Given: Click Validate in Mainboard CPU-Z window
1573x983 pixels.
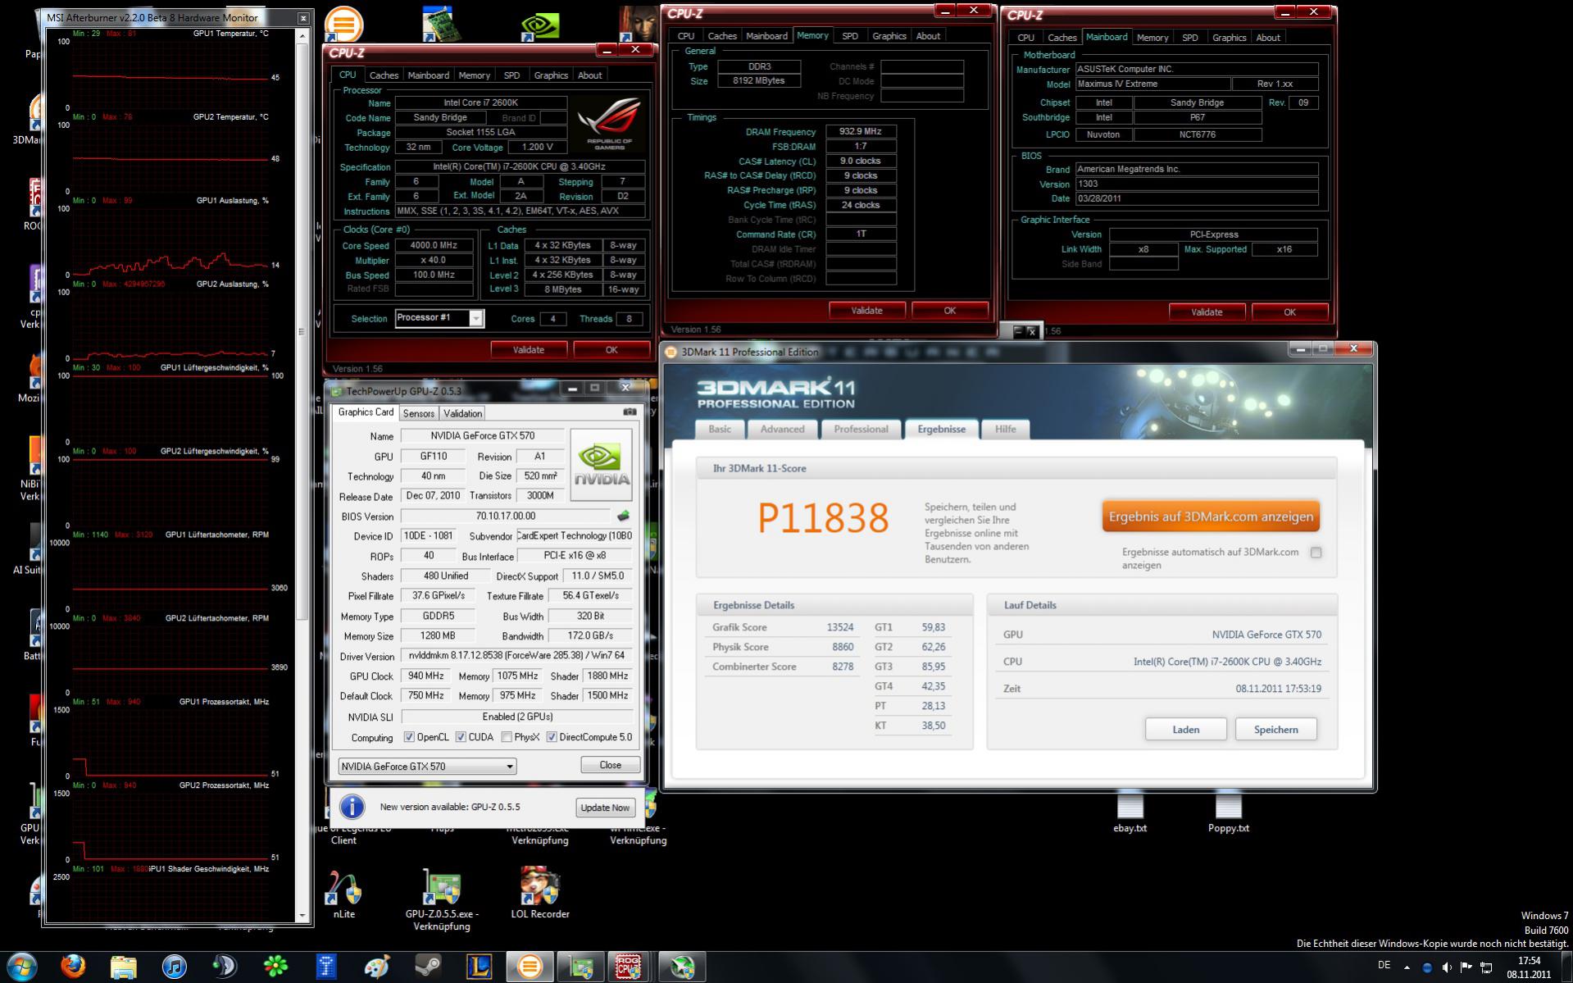Looking at the screenshot, I should [1207, 312].
